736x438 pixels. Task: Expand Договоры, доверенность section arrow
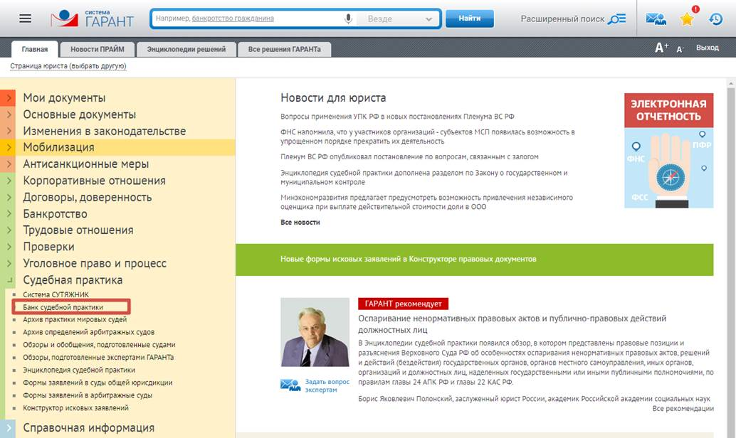point(8,197)
